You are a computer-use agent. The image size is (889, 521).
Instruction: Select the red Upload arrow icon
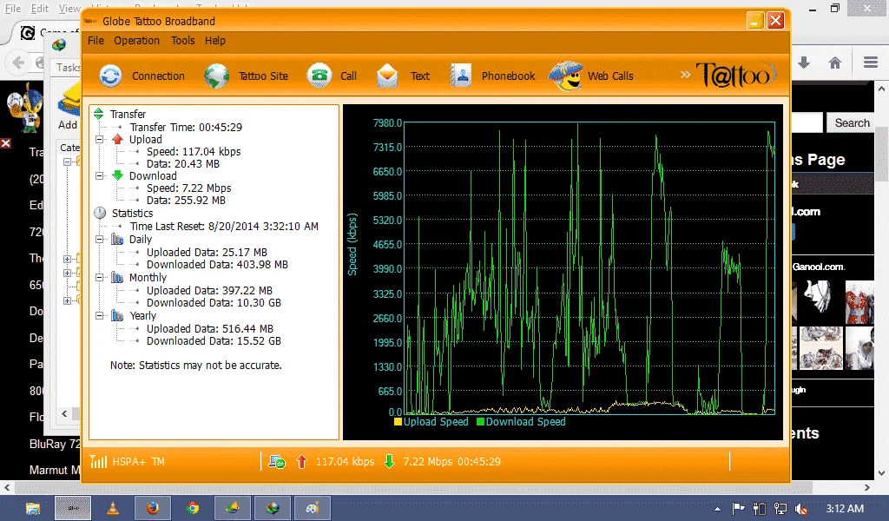pyautogui.click(x=117, y=139)
